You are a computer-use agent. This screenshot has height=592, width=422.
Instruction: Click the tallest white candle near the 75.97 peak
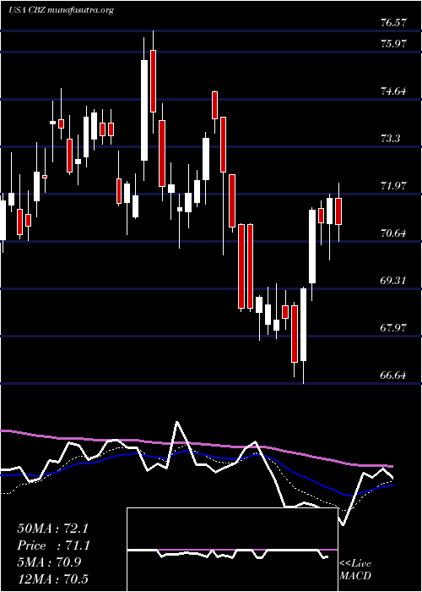pyautogui.click(x=144, y=110)
